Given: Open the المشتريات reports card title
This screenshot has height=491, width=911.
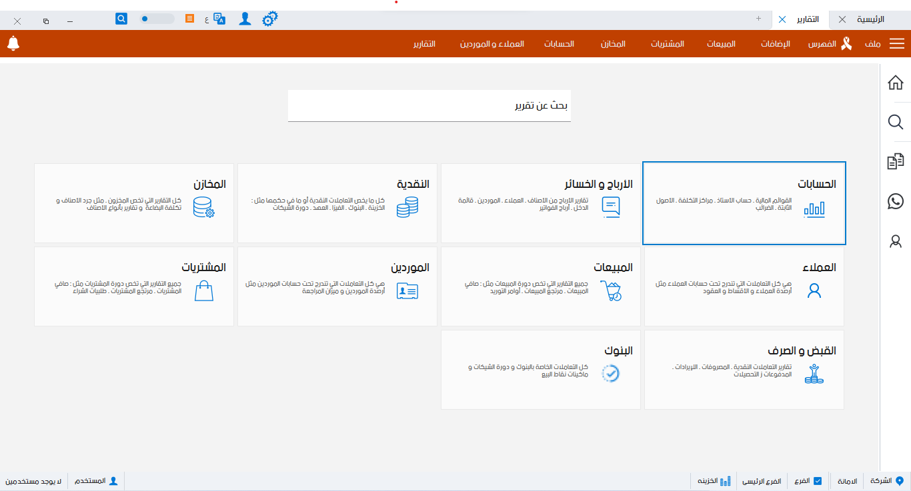Looking at the screenshot, I should pos(204,267).
